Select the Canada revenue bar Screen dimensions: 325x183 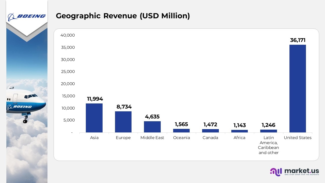pyautogui.click(x=210, y=131)
